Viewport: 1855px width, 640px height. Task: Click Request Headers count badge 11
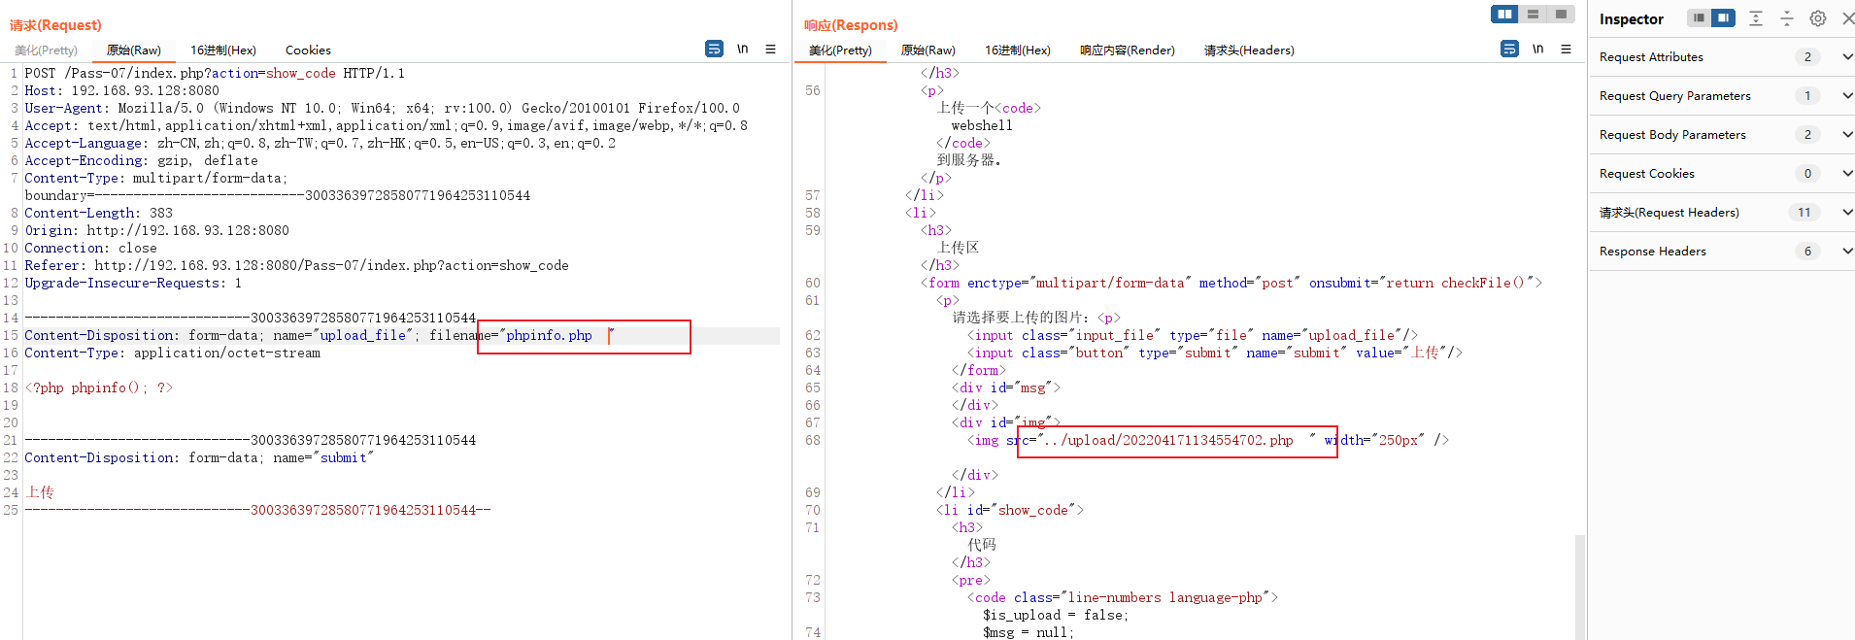tap(1804, 213)
